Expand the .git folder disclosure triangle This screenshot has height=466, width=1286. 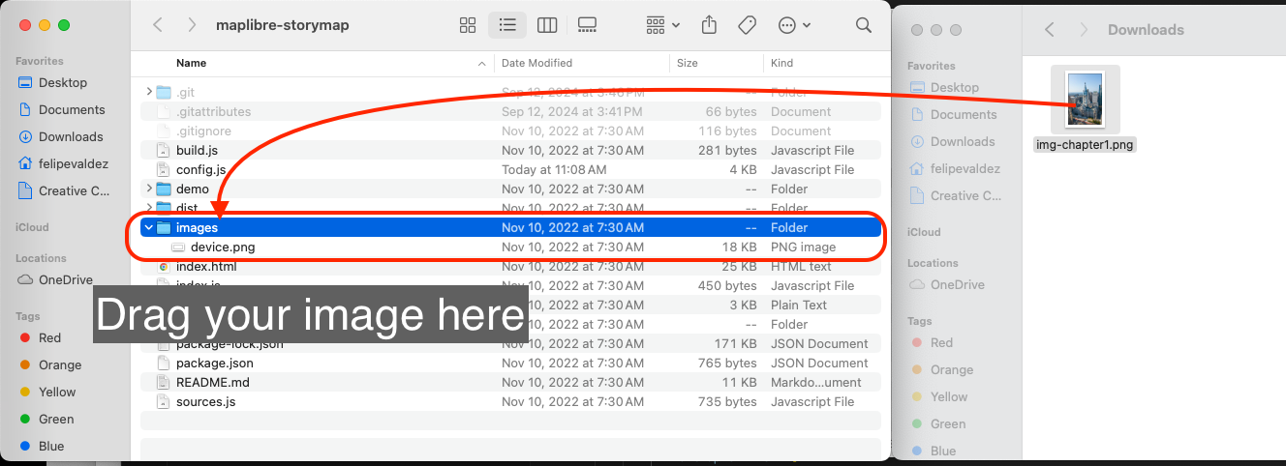(x=148, y=92)
